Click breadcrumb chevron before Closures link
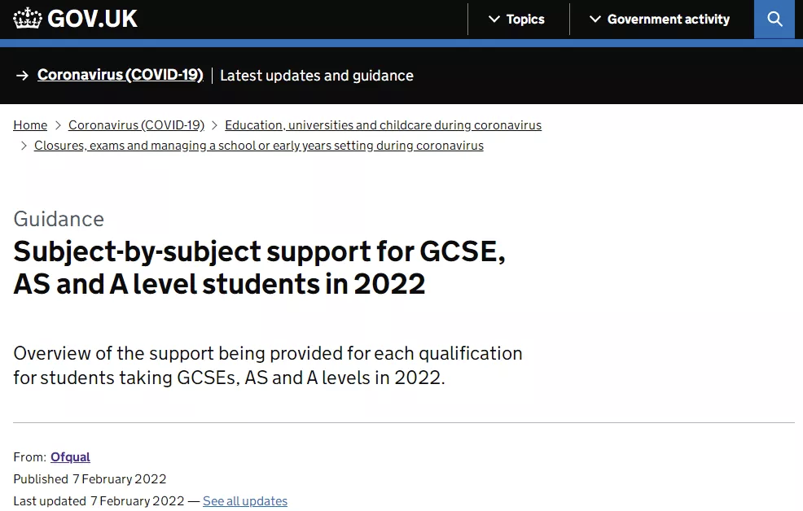Screen dimensions: 803x511 [24, 146]
